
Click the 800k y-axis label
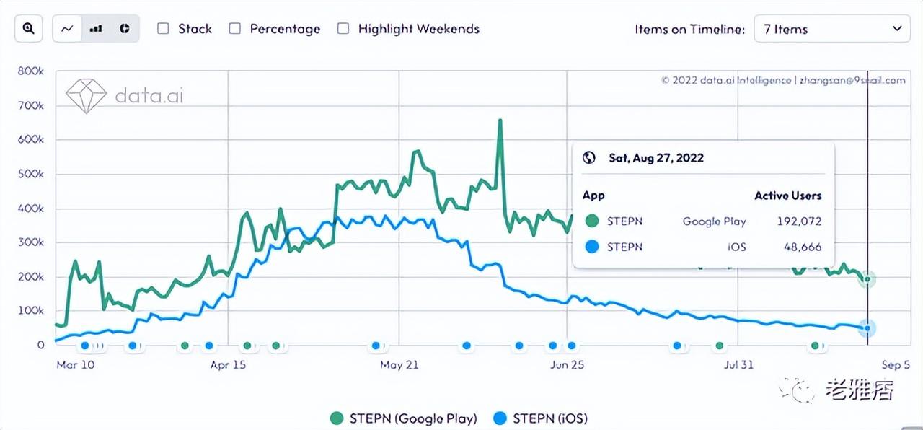point(31,71)
